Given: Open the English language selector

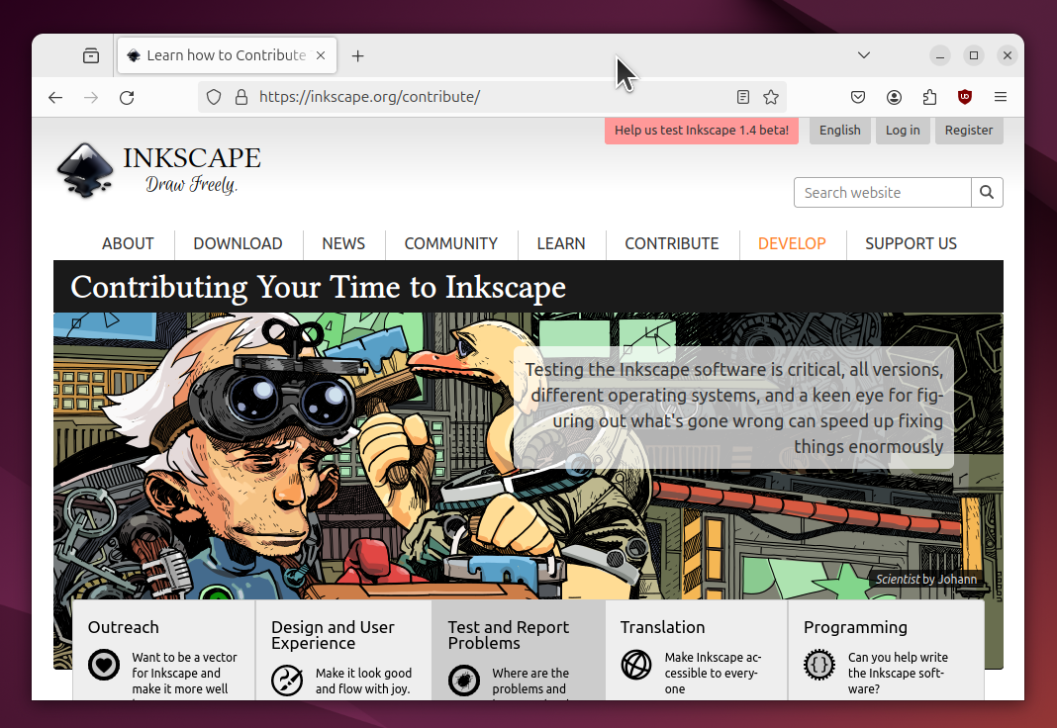Looking at the screenshot, I should pos(840,130).
